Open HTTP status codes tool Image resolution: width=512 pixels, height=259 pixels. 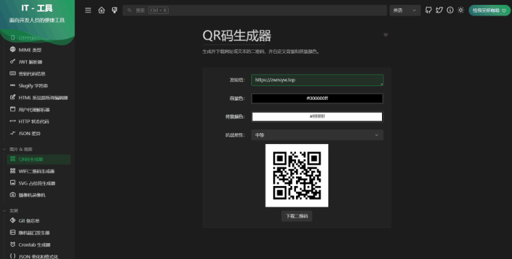click(x=39, y=121)
